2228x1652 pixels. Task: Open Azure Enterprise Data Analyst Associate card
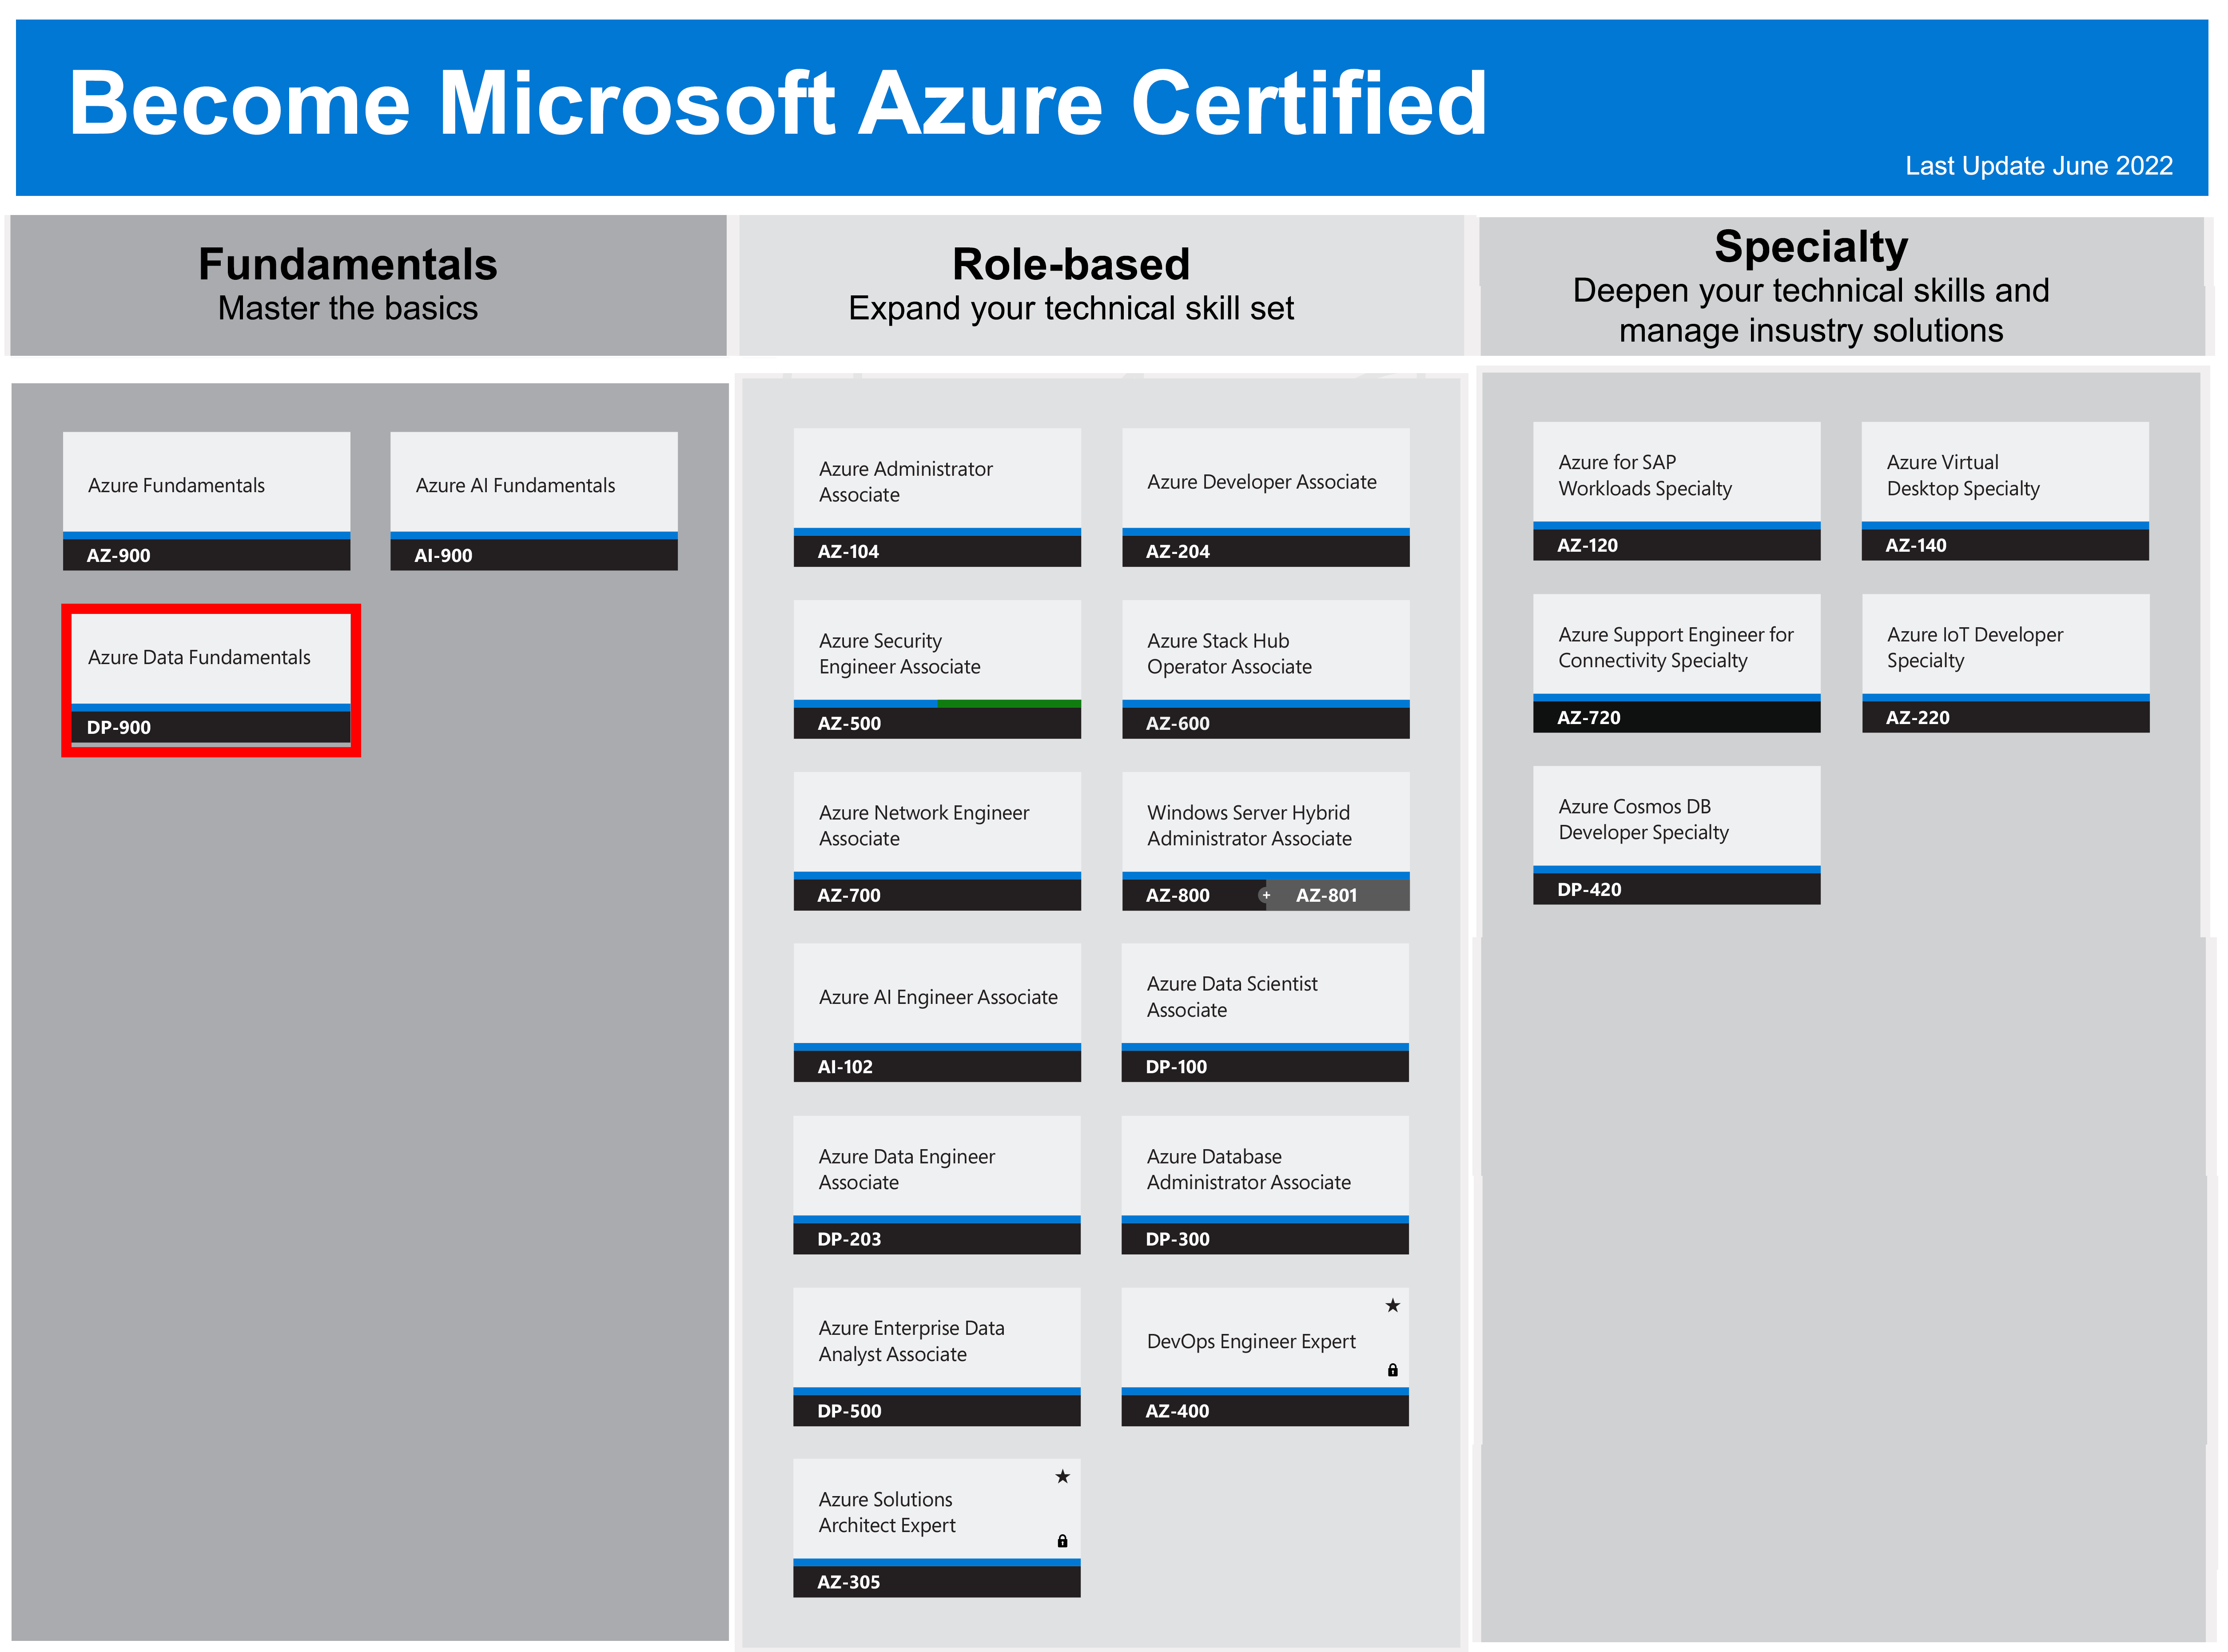(937, 1357)
